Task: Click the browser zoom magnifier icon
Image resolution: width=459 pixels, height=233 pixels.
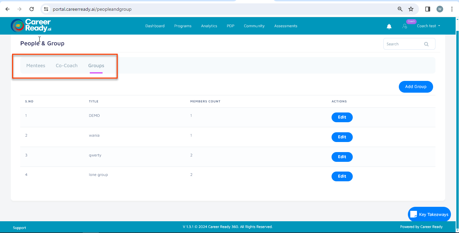Action: click(400, 9)
